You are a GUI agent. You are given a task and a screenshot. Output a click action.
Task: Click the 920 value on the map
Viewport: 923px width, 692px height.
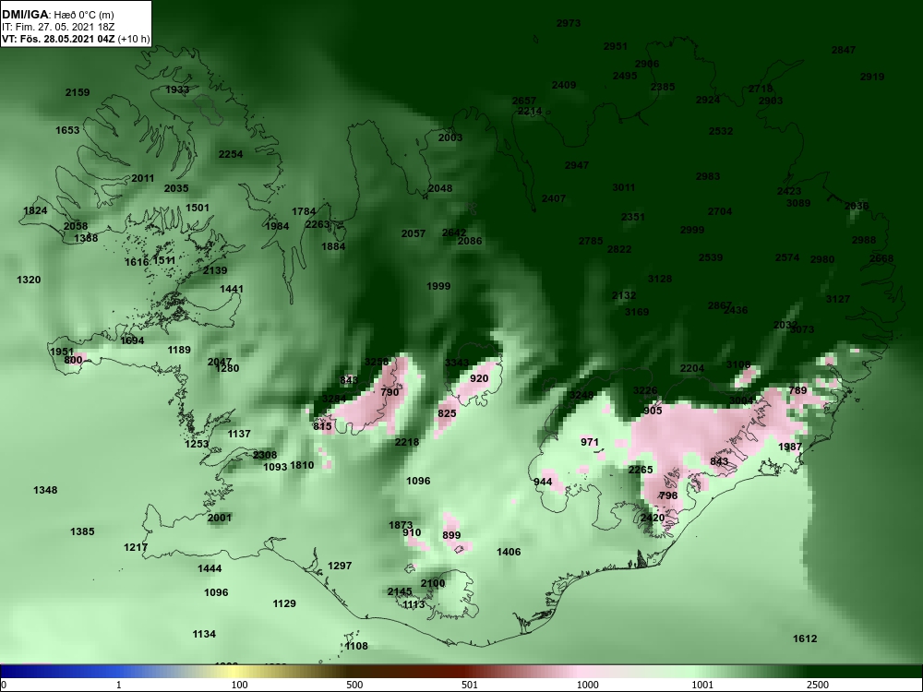(479, 378)
